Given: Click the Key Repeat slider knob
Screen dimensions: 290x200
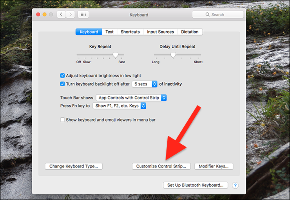Looking at the screenshot, I should (x=116, y=55).
